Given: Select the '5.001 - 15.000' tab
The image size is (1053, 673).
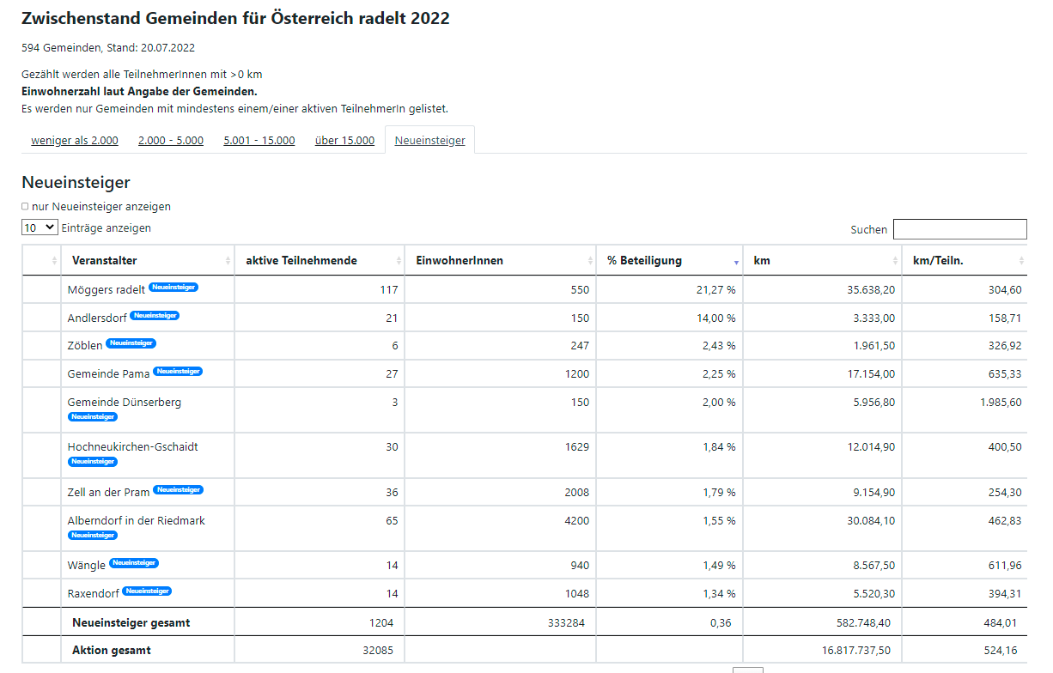Looking at the screenshot, I should coord(259,141).
